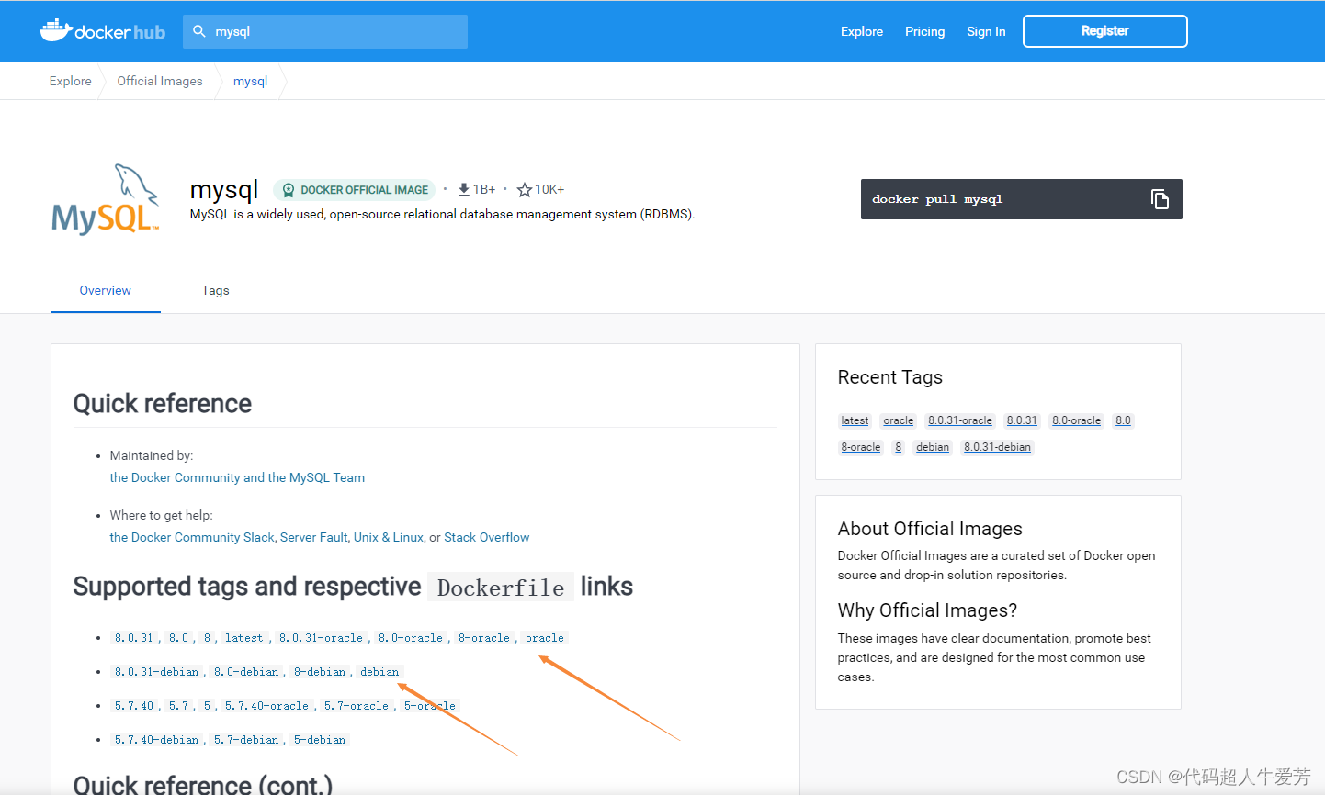The width and height of the screenshot is (1325, 795).
Task: Open the Pricing page
Action: point(924,31)
